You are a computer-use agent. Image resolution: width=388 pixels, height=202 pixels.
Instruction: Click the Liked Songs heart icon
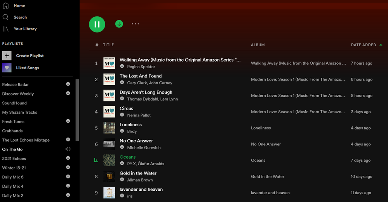point(7,68)
